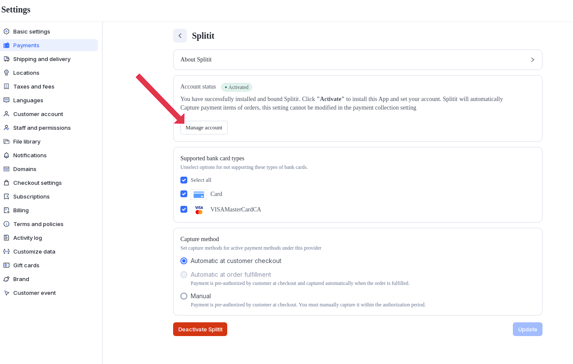
Task: Open Terms and policies label
Action: click(x=38, y=224)
